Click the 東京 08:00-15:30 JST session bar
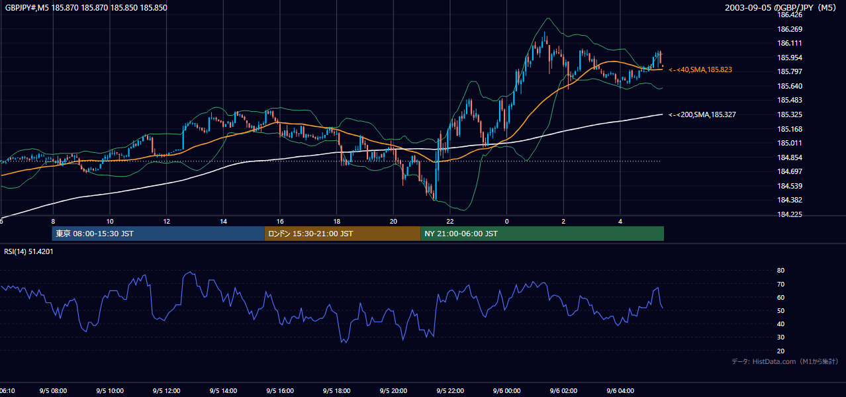Viewport: 846px width, 397px height. (x=158, y=234)
